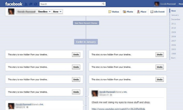The height and width of the screenshot is (110, 183).
Task: Click profile thumbnail beside Timeline dropdown
Action: click(11, 12)
